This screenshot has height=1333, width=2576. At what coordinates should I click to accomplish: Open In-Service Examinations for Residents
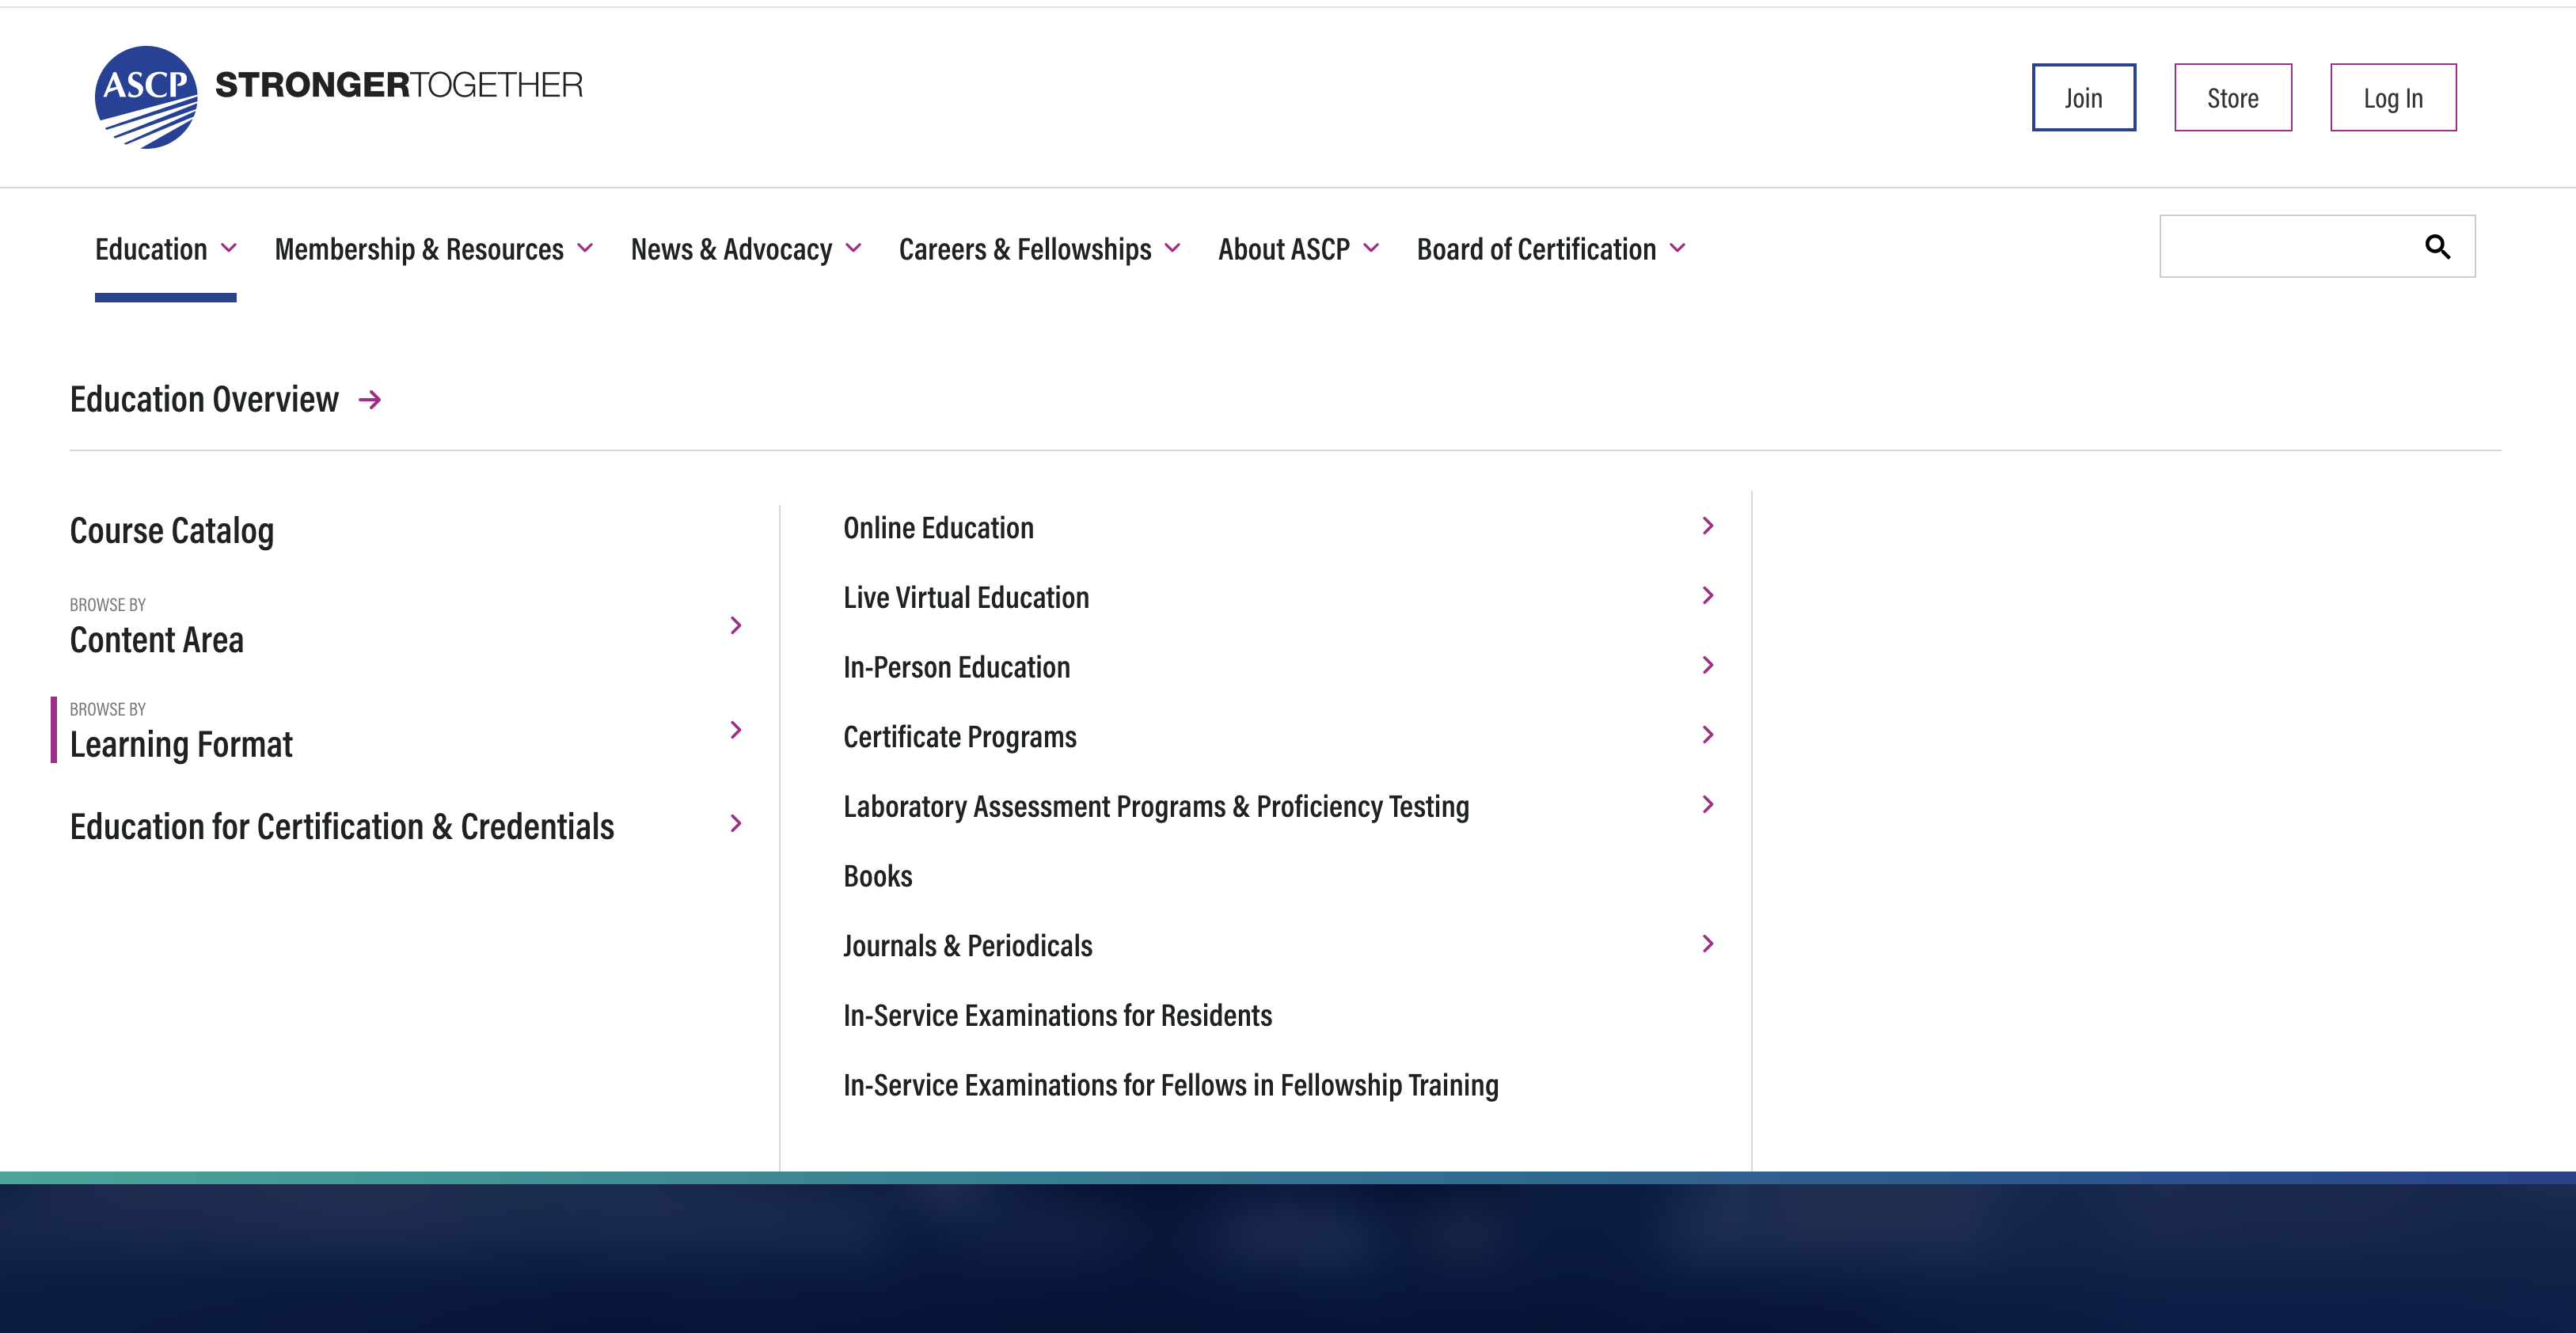(1057, 1016)
